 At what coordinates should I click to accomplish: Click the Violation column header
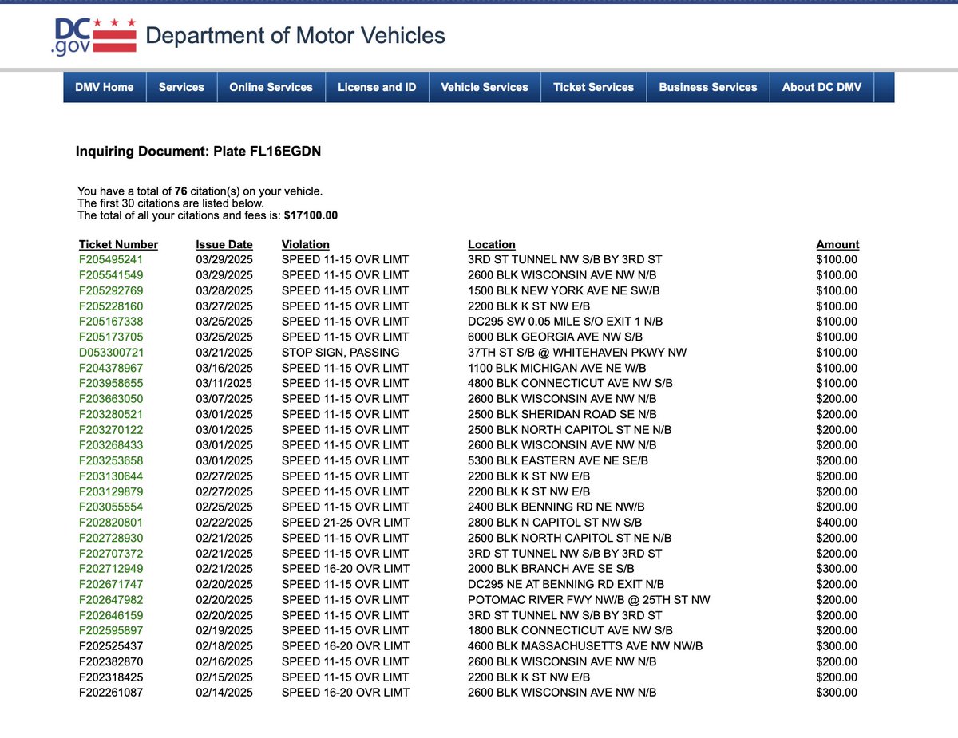(306, 244)
